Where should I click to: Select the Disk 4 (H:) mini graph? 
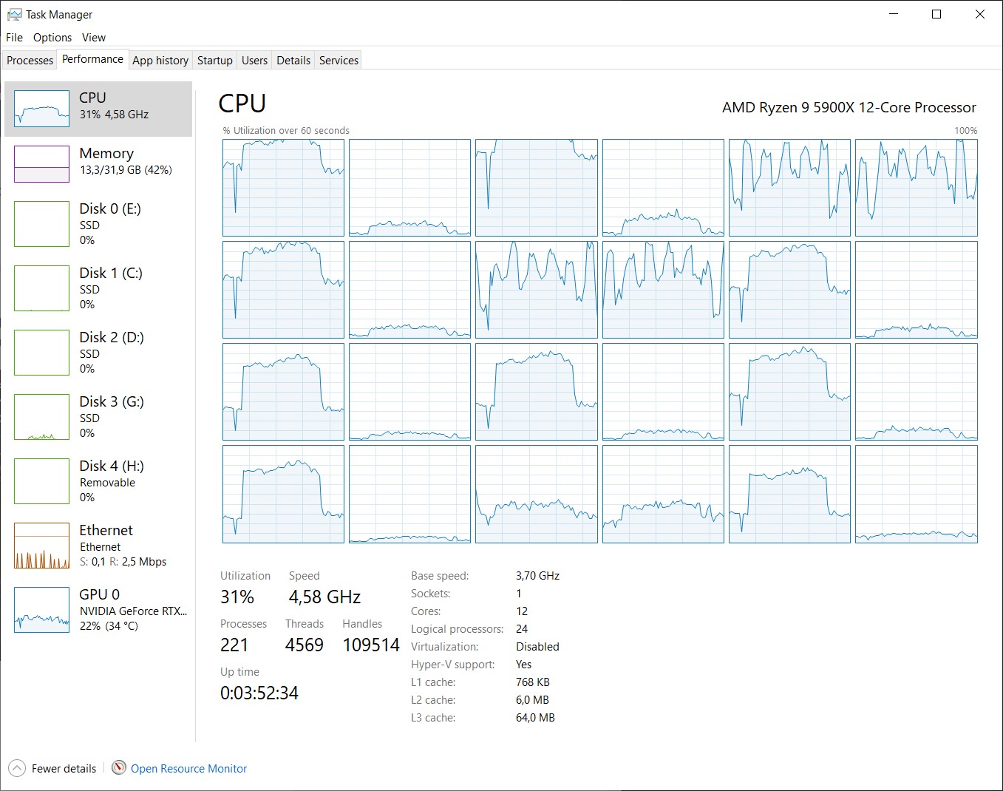[41, 481]
